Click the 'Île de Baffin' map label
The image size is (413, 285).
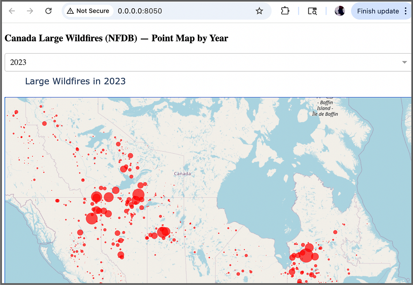(x=325, y=114)
